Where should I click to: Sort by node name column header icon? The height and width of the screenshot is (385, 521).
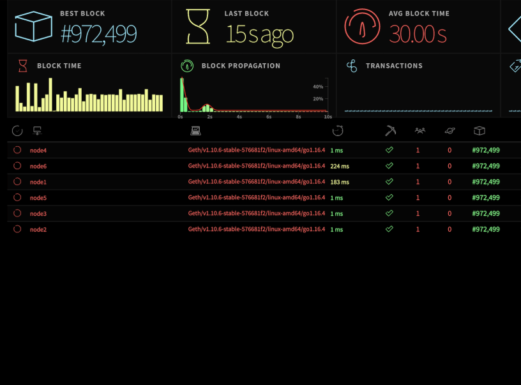(x=37, y=131)
